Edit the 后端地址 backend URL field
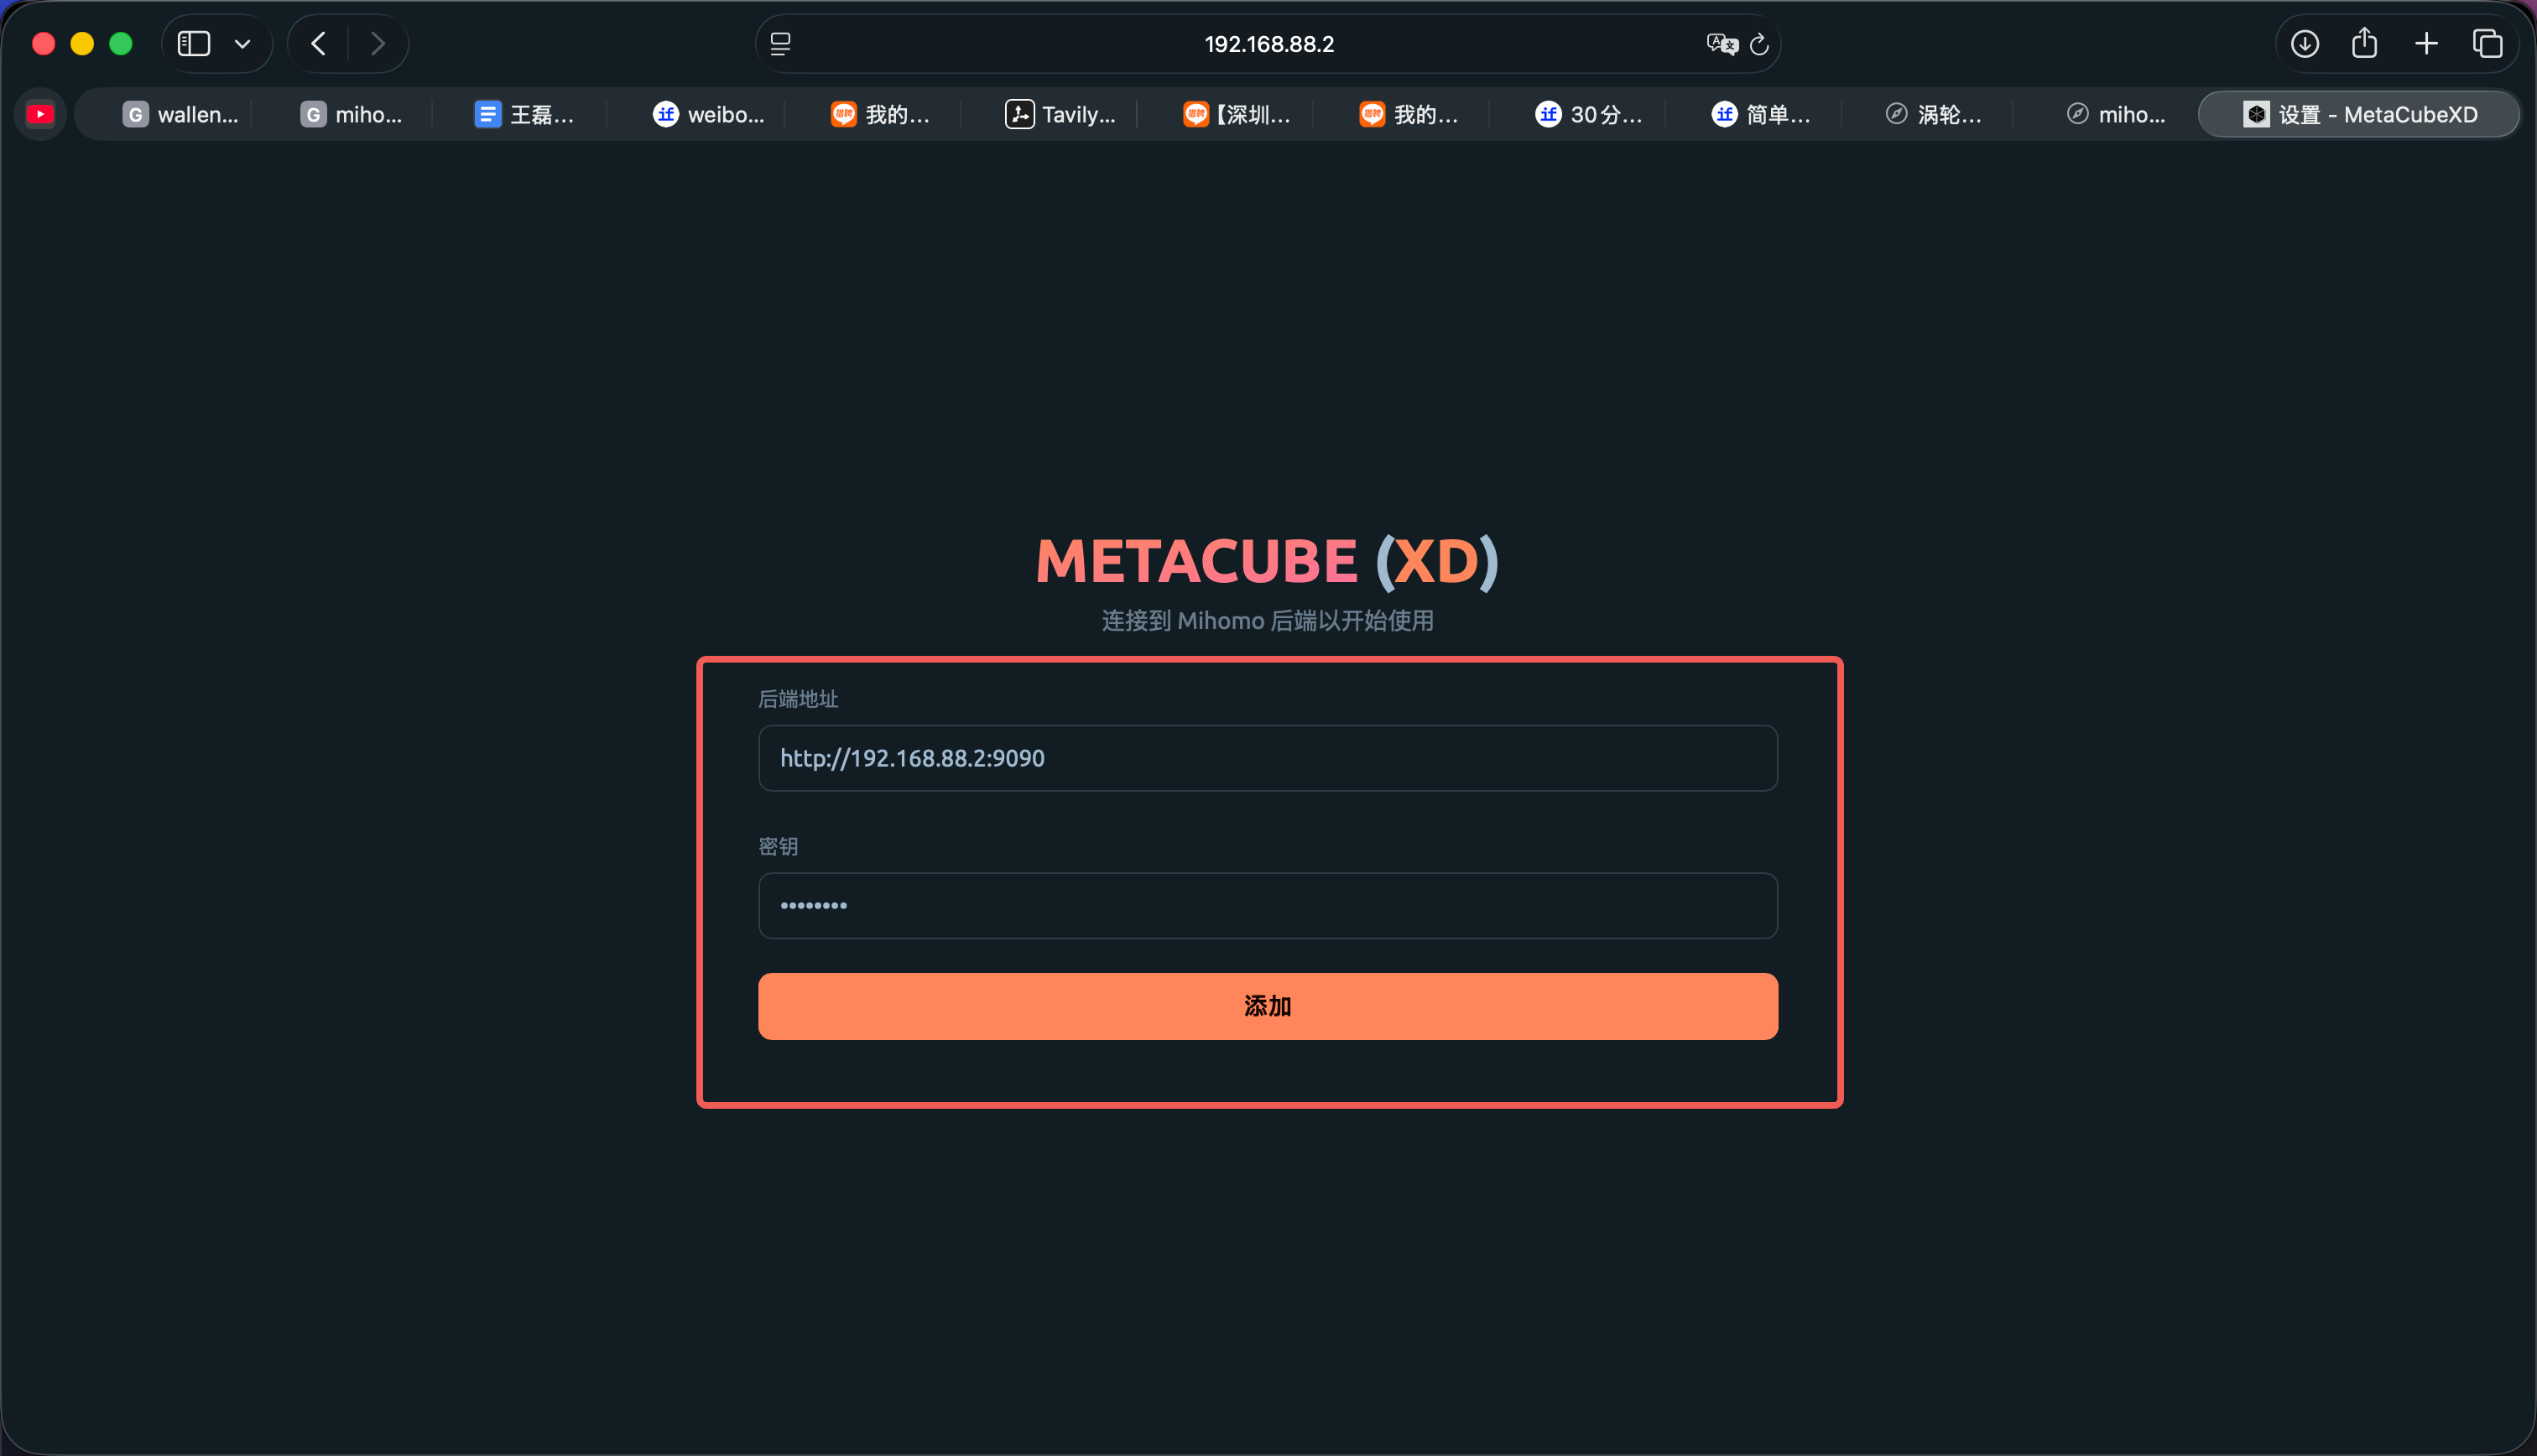 coord(1268,758)
